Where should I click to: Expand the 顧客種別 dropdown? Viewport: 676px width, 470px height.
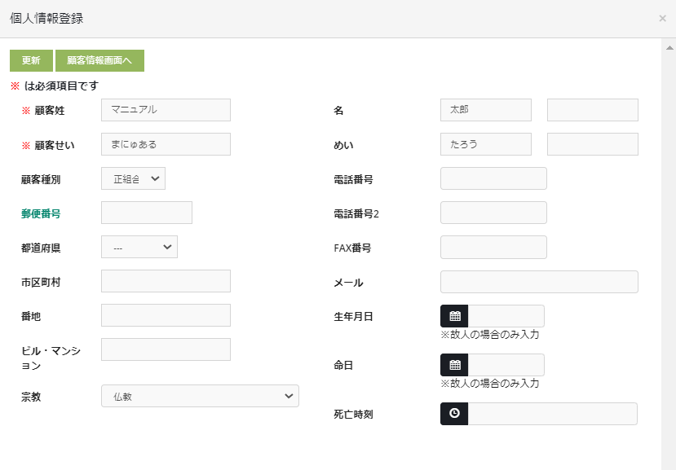(x=134, y=178)
